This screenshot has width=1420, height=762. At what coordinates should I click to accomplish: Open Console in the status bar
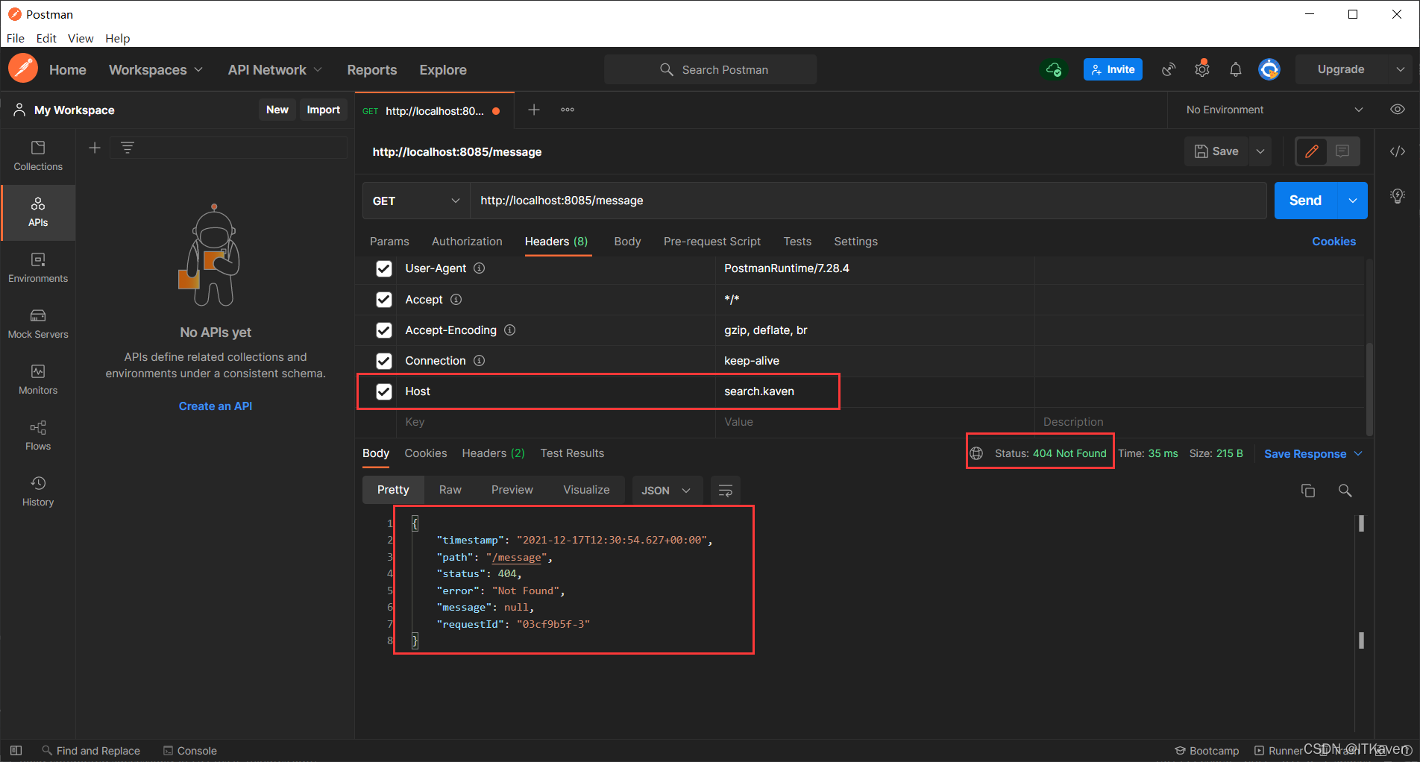(x=190, y=750)
